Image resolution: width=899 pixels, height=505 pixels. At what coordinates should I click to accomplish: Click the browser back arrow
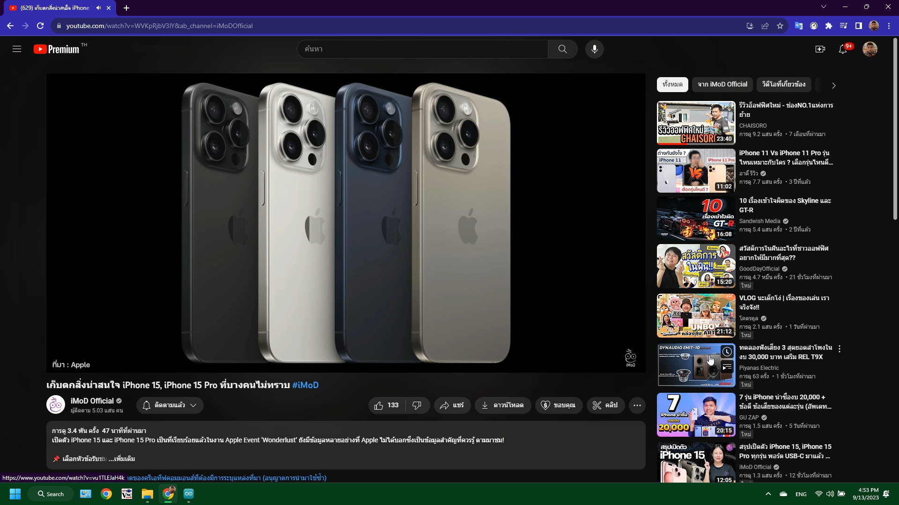[x=10, y=26]
